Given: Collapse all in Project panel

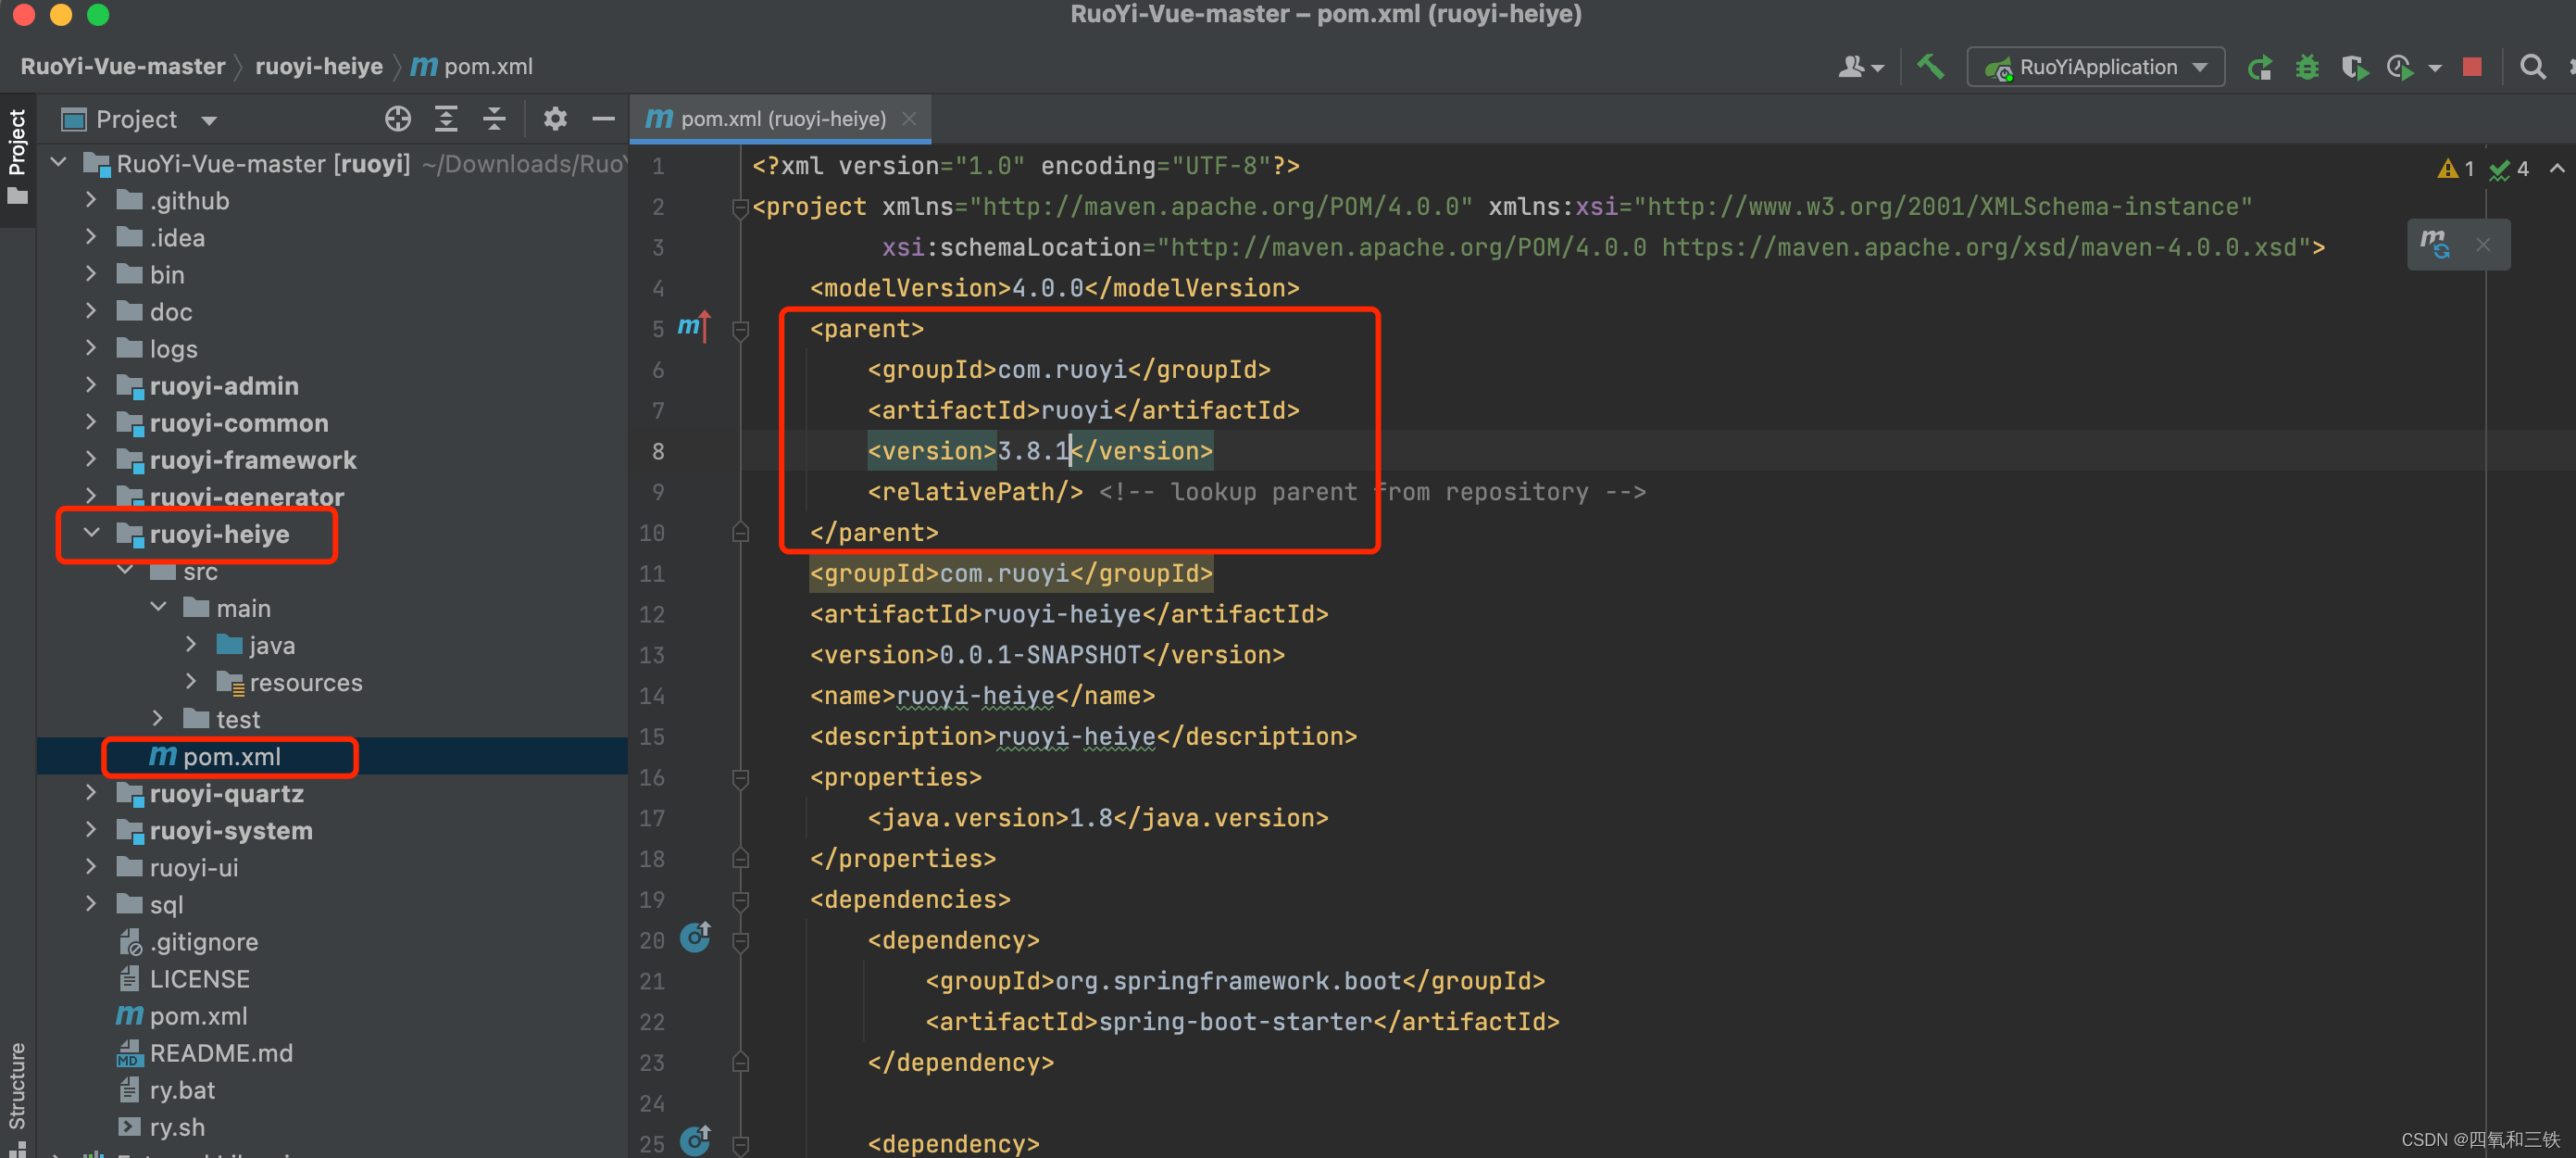Looking at the screenshot, I should click(x=494, y=120).
